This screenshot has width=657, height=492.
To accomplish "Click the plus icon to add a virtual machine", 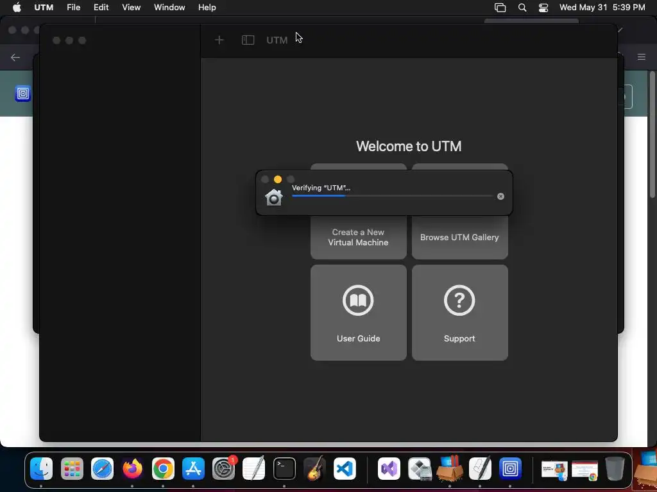I will point(219,40).
